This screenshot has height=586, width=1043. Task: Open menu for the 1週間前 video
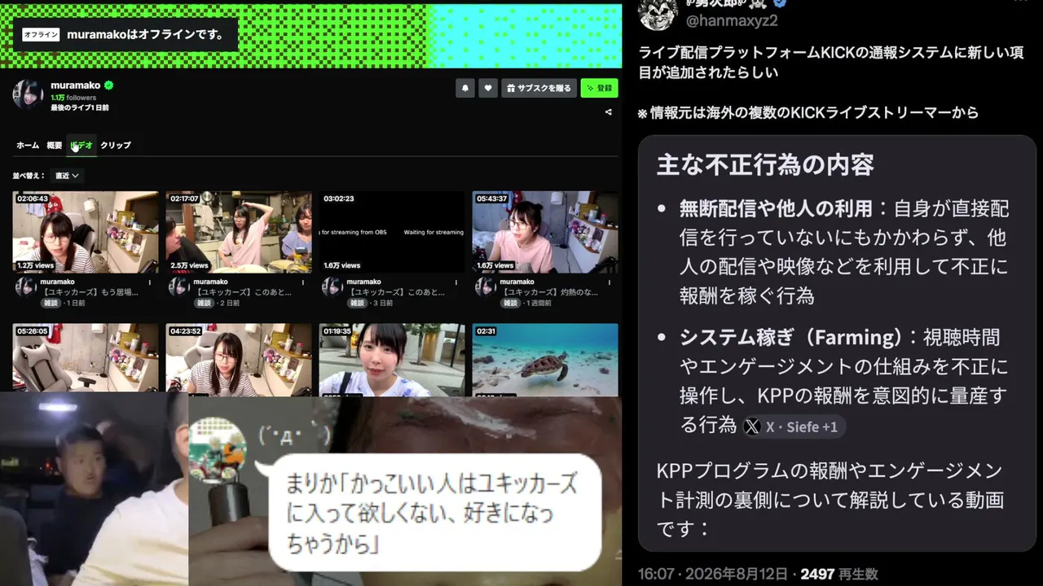tap(609, 282)
